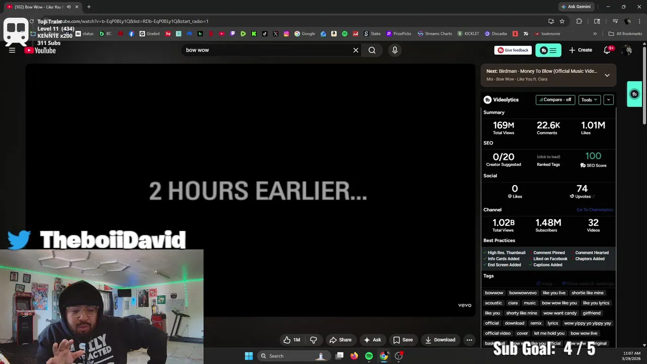Submit search with the magnifier icon

[372, 50]
